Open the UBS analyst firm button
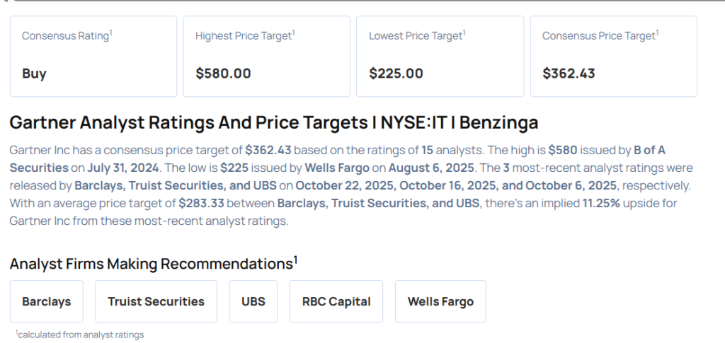 point(253,301)
